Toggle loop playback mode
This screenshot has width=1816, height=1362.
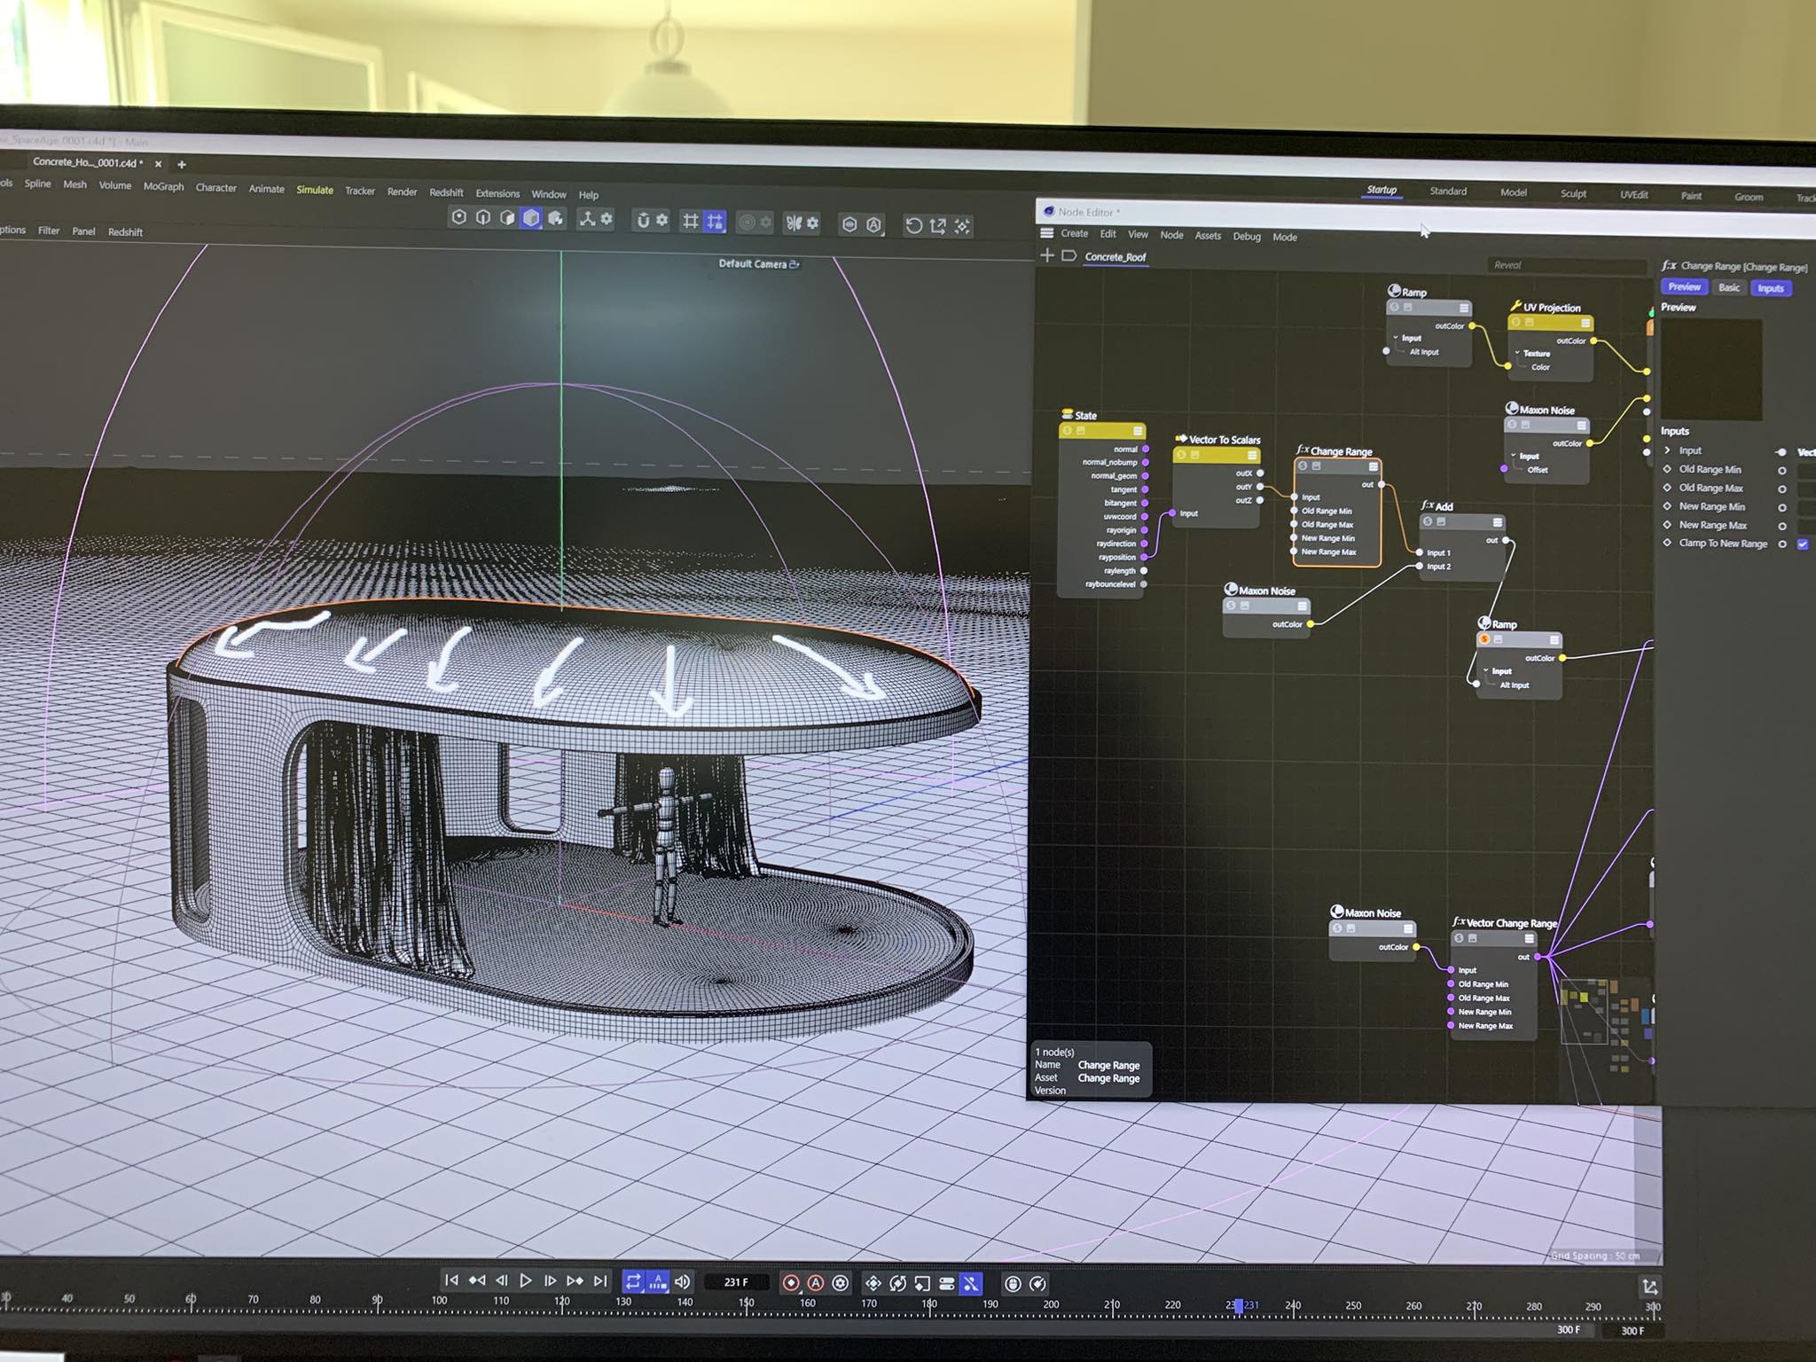pos(633,1281)
